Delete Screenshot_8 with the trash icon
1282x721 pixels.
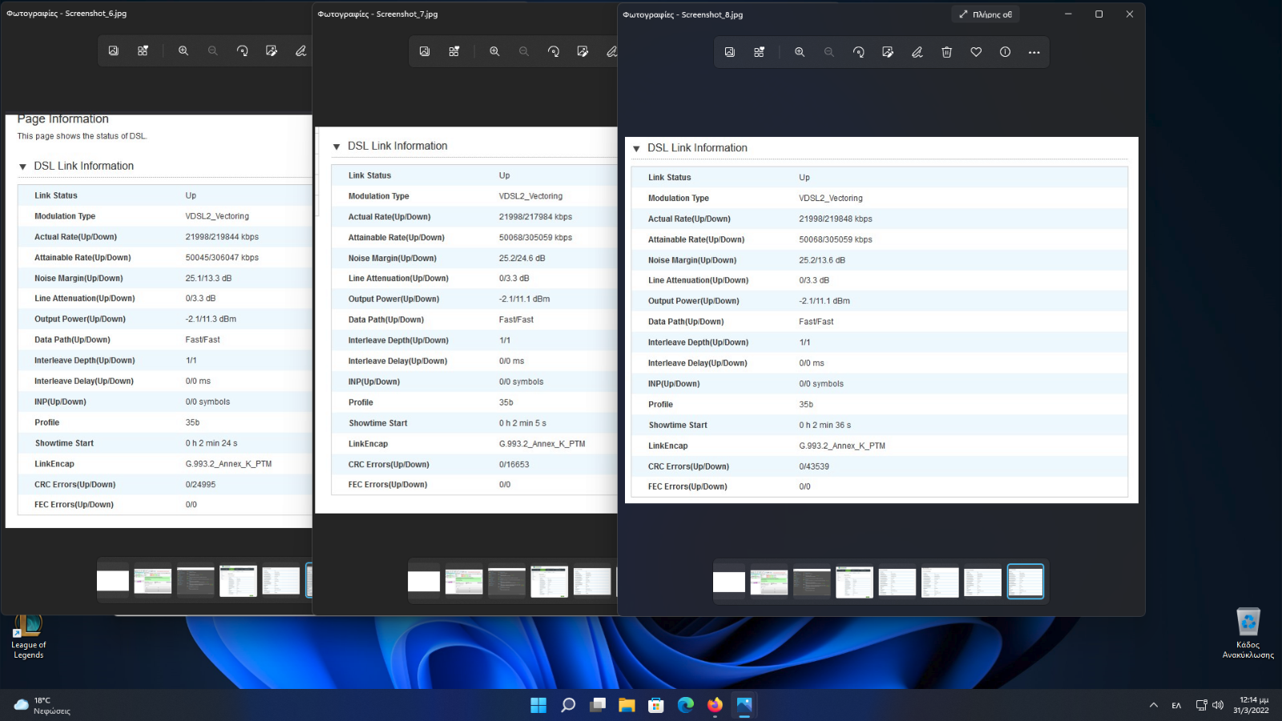click(946, 52)
